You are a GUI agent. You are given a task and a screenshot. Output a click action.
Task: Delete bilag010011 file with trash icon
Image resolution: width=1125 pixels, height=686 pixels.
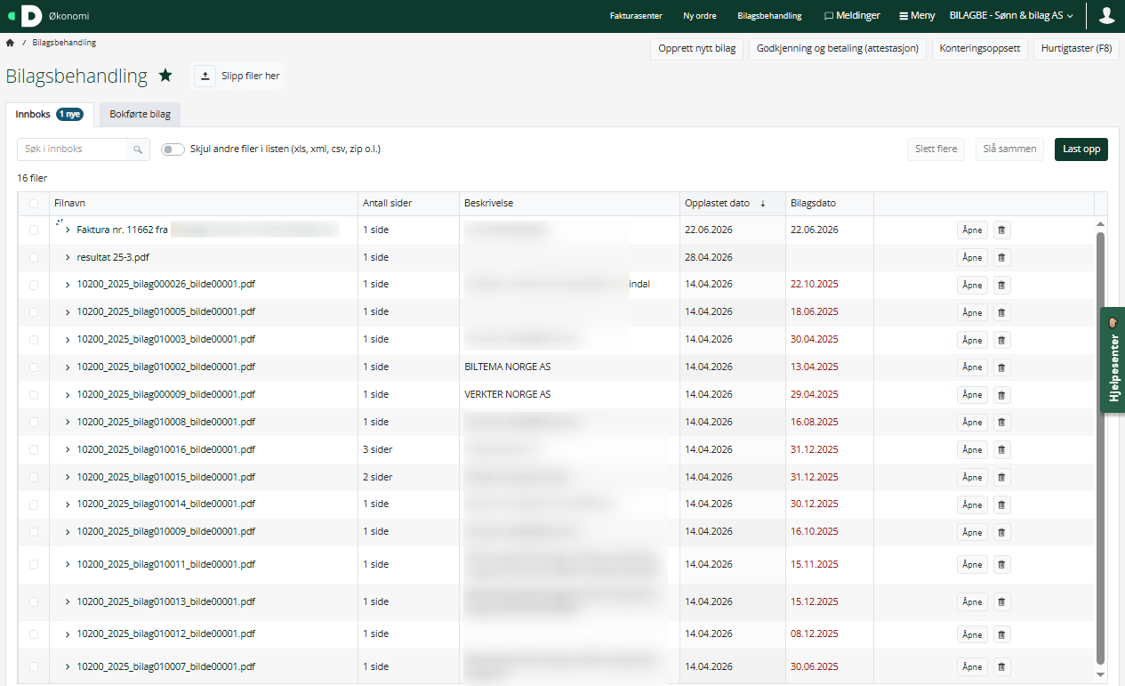pyautogui.click(x=1001, y=564)
